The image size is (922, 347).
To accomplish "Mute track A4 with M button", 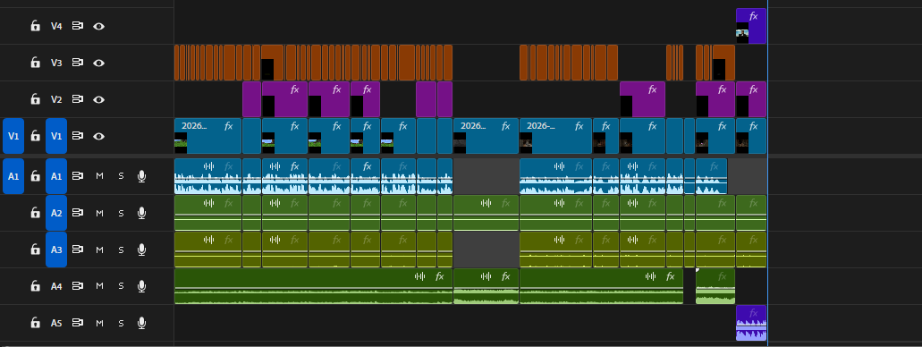I will [x=99, y=286].
